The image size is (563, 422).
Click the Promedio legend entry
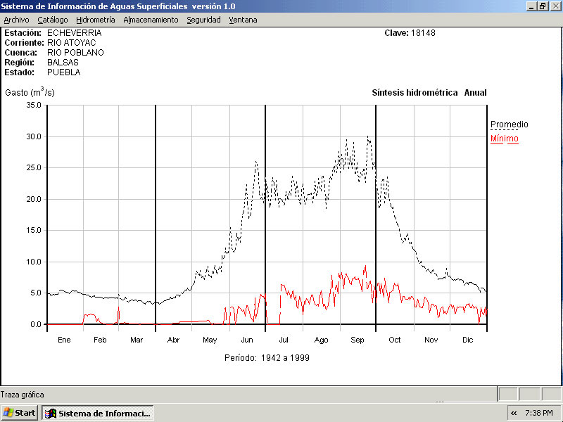509,124
